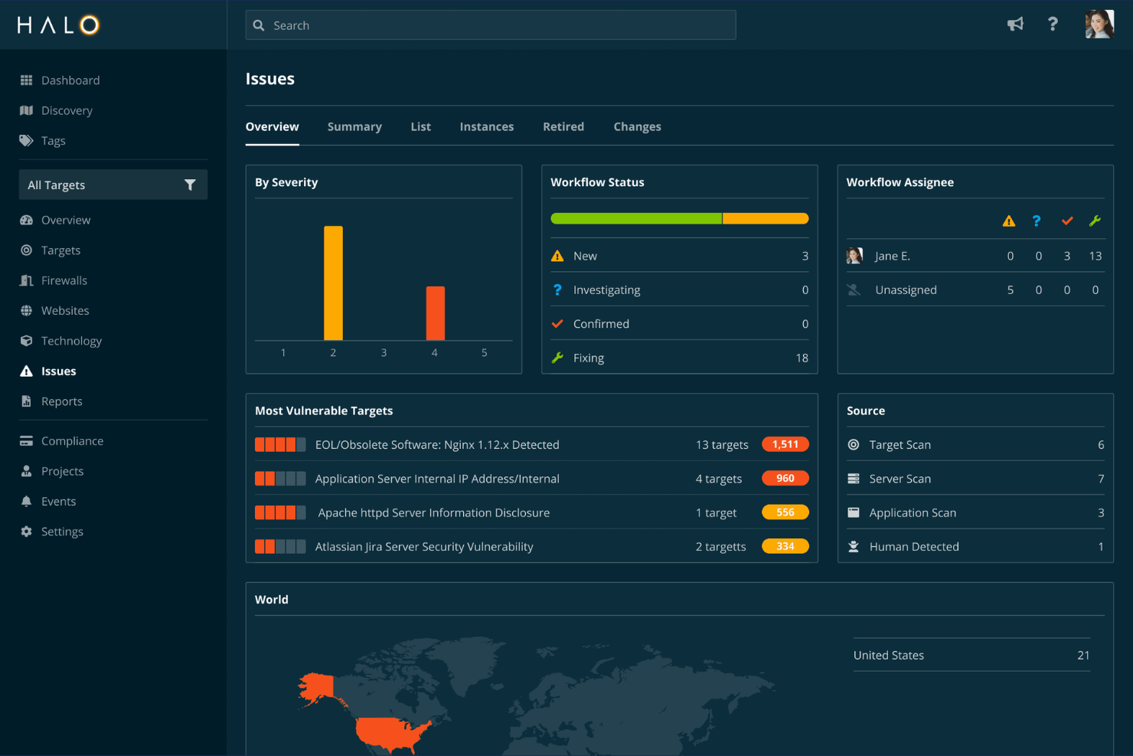Click the Technology globe icon
This screenshot has height=756, width=1133.
coord(25,340)
